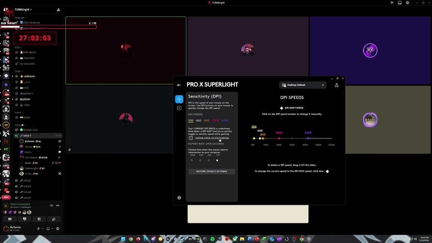Click Assign These To Your Mouse link
This screenshot has height=243, width=432.
[212, 138]
